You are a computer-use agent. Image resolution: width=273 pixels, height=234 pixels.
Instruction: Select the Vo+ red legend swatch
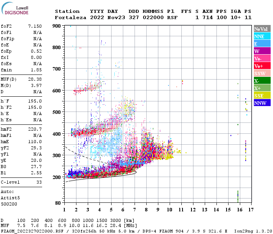[x=262, y=66]
